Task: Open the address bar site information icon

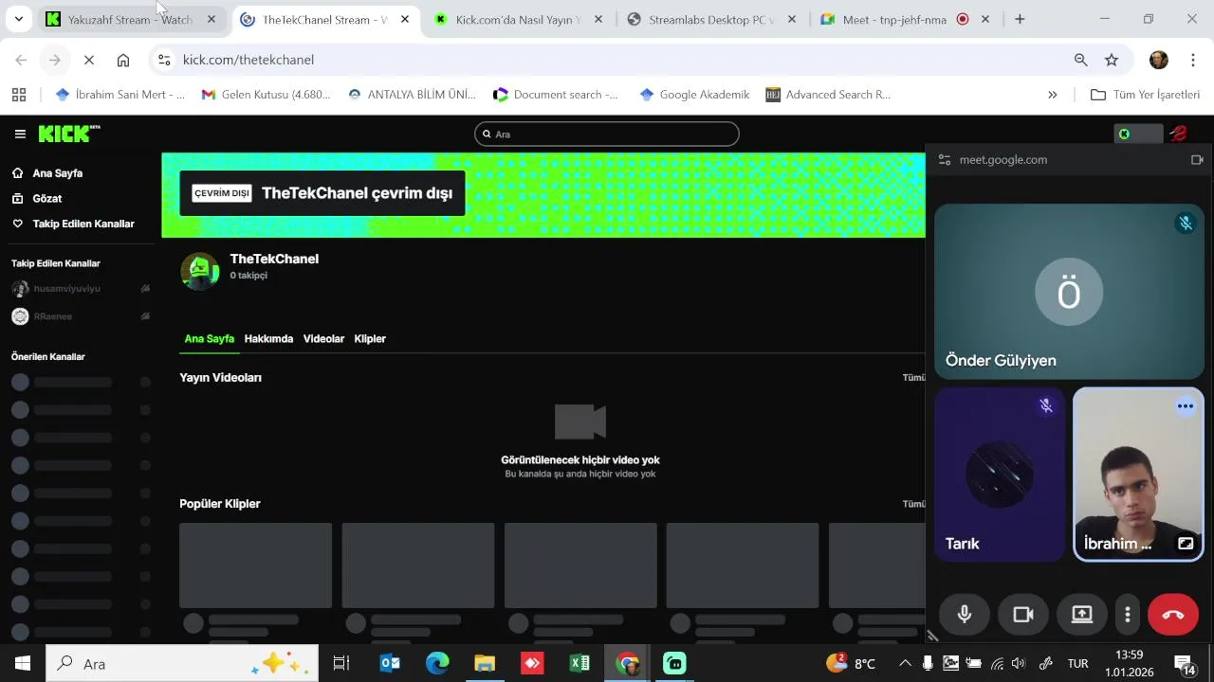Action: pos(164,60)
